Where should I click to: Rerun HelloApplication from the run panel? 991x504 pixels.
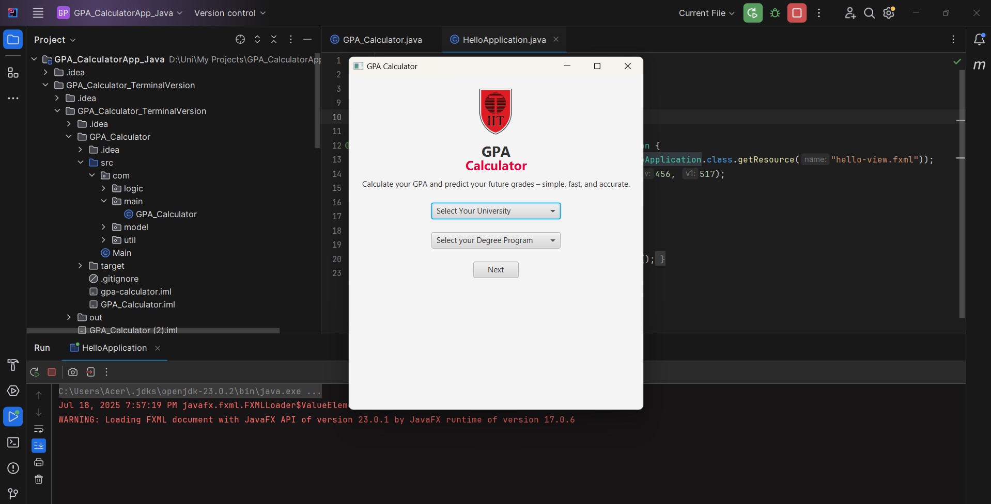(x=35, y=372)
